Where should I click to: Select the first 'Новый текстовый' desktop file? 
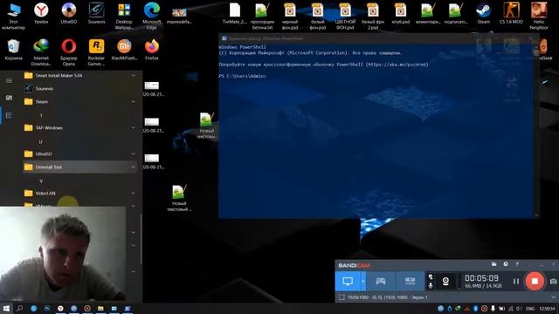pyautogui.click(x=207, y=126)
